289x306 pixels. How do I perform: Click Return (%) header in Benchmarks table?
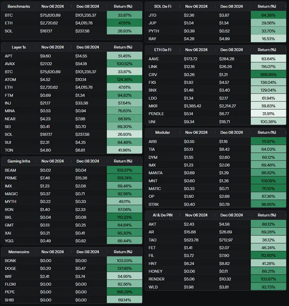123,6
